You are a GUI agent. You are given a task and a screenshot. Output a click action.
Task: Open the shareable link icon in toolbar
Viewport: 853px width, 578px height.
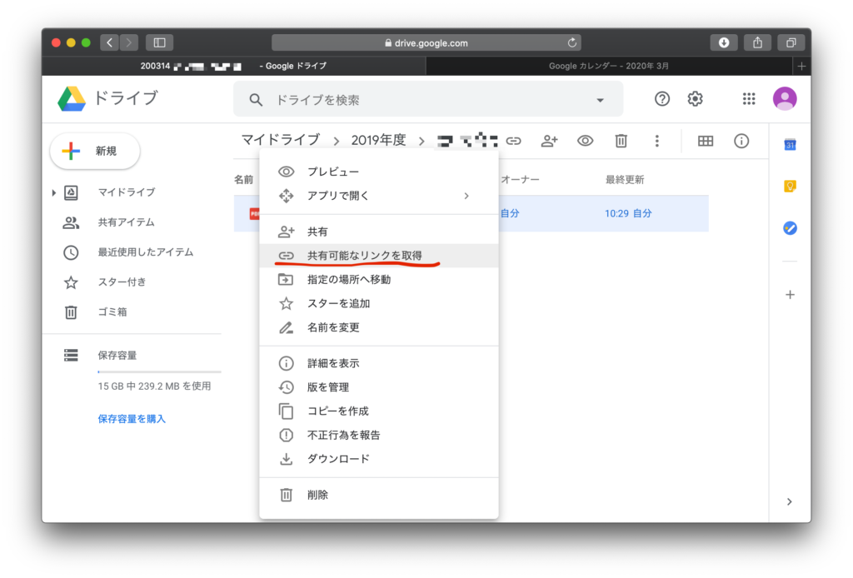click(514, 140)
